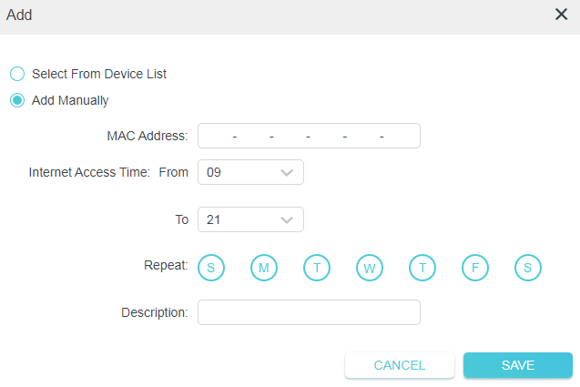580x387 pixels.
Task: Toggle Sunday in the Repeat row
Action: click(210, 267)
